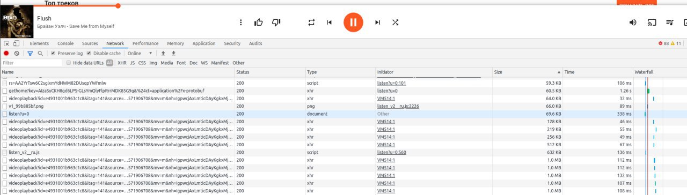Open the Online throttling dropdown
The image size is (687, 195).
140,54
